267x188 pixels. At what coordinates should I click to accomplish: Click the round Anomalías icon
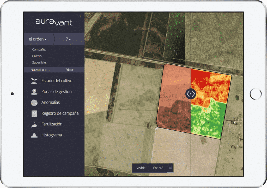pyautogui.click(x=34, y=103)
